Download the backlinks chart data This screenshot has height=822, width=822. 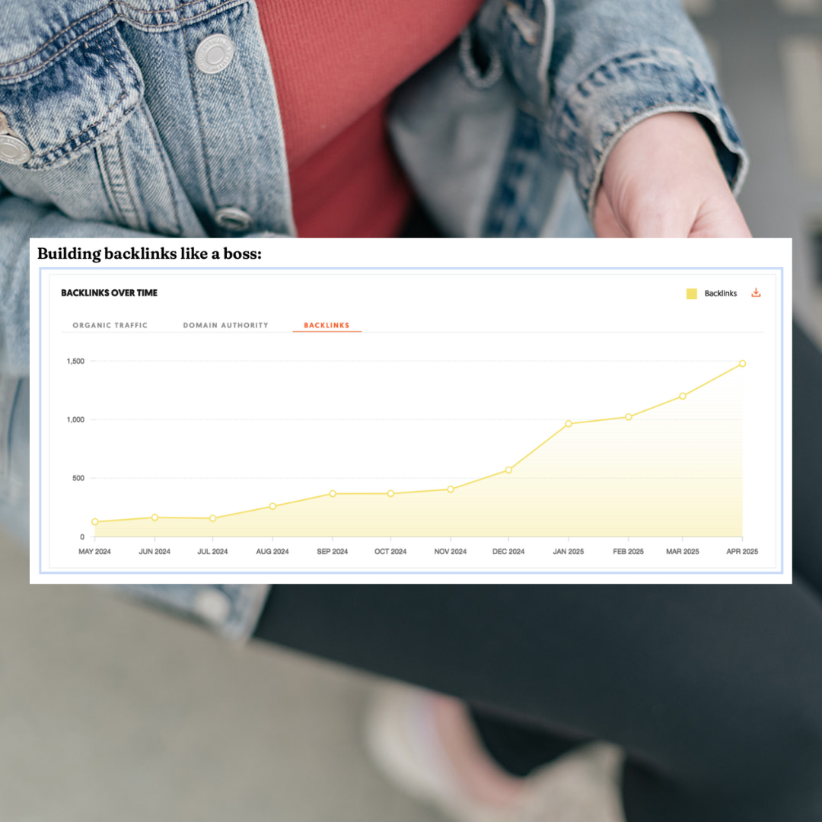[x=756, y=292]
